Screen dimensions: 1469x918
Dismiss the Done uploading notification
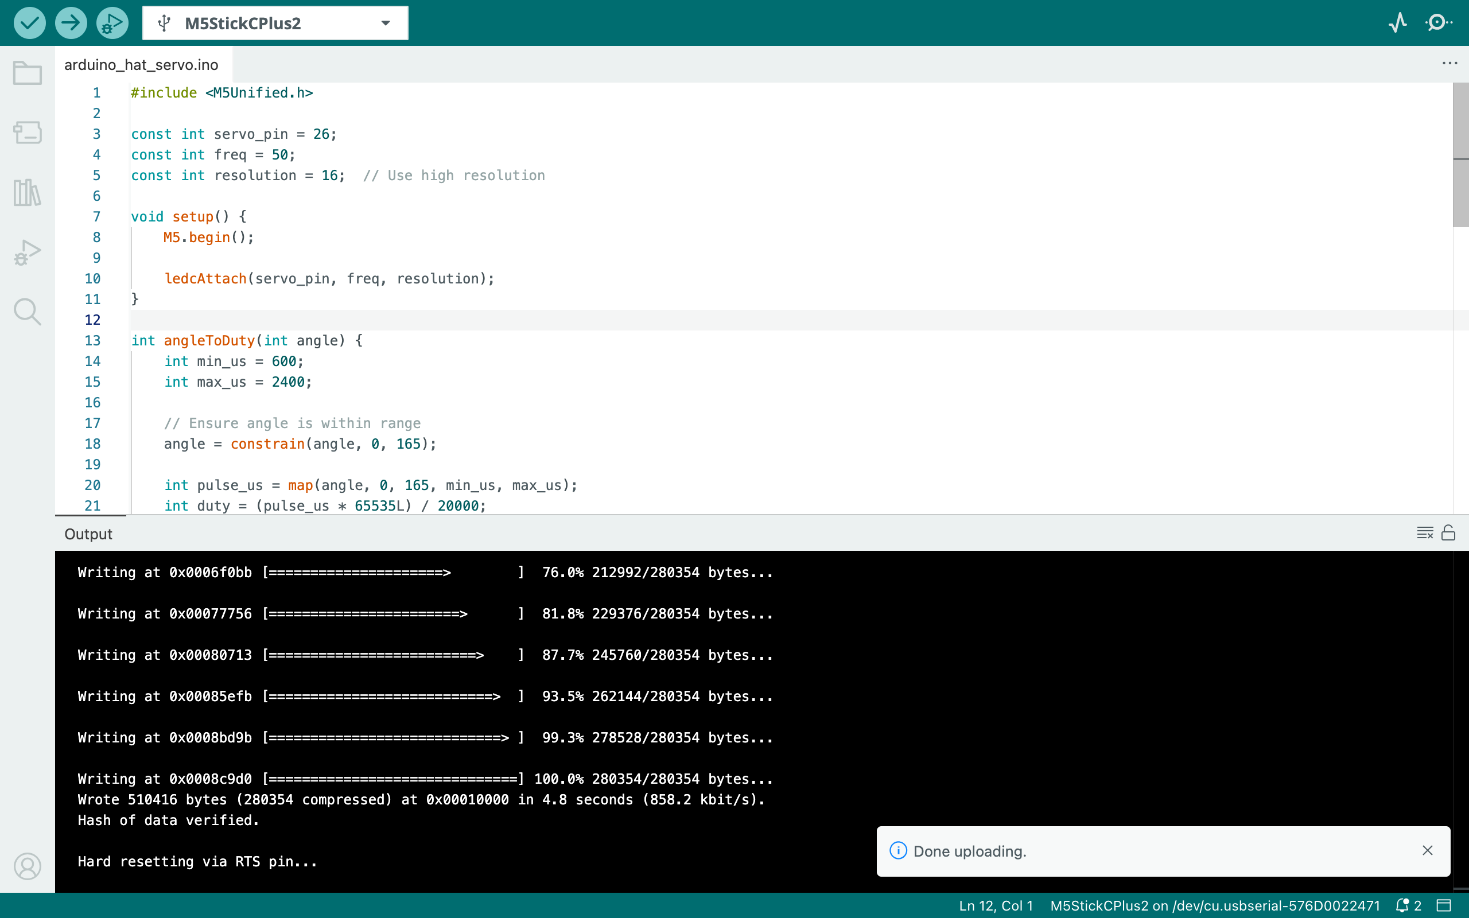coord(1428,851)
